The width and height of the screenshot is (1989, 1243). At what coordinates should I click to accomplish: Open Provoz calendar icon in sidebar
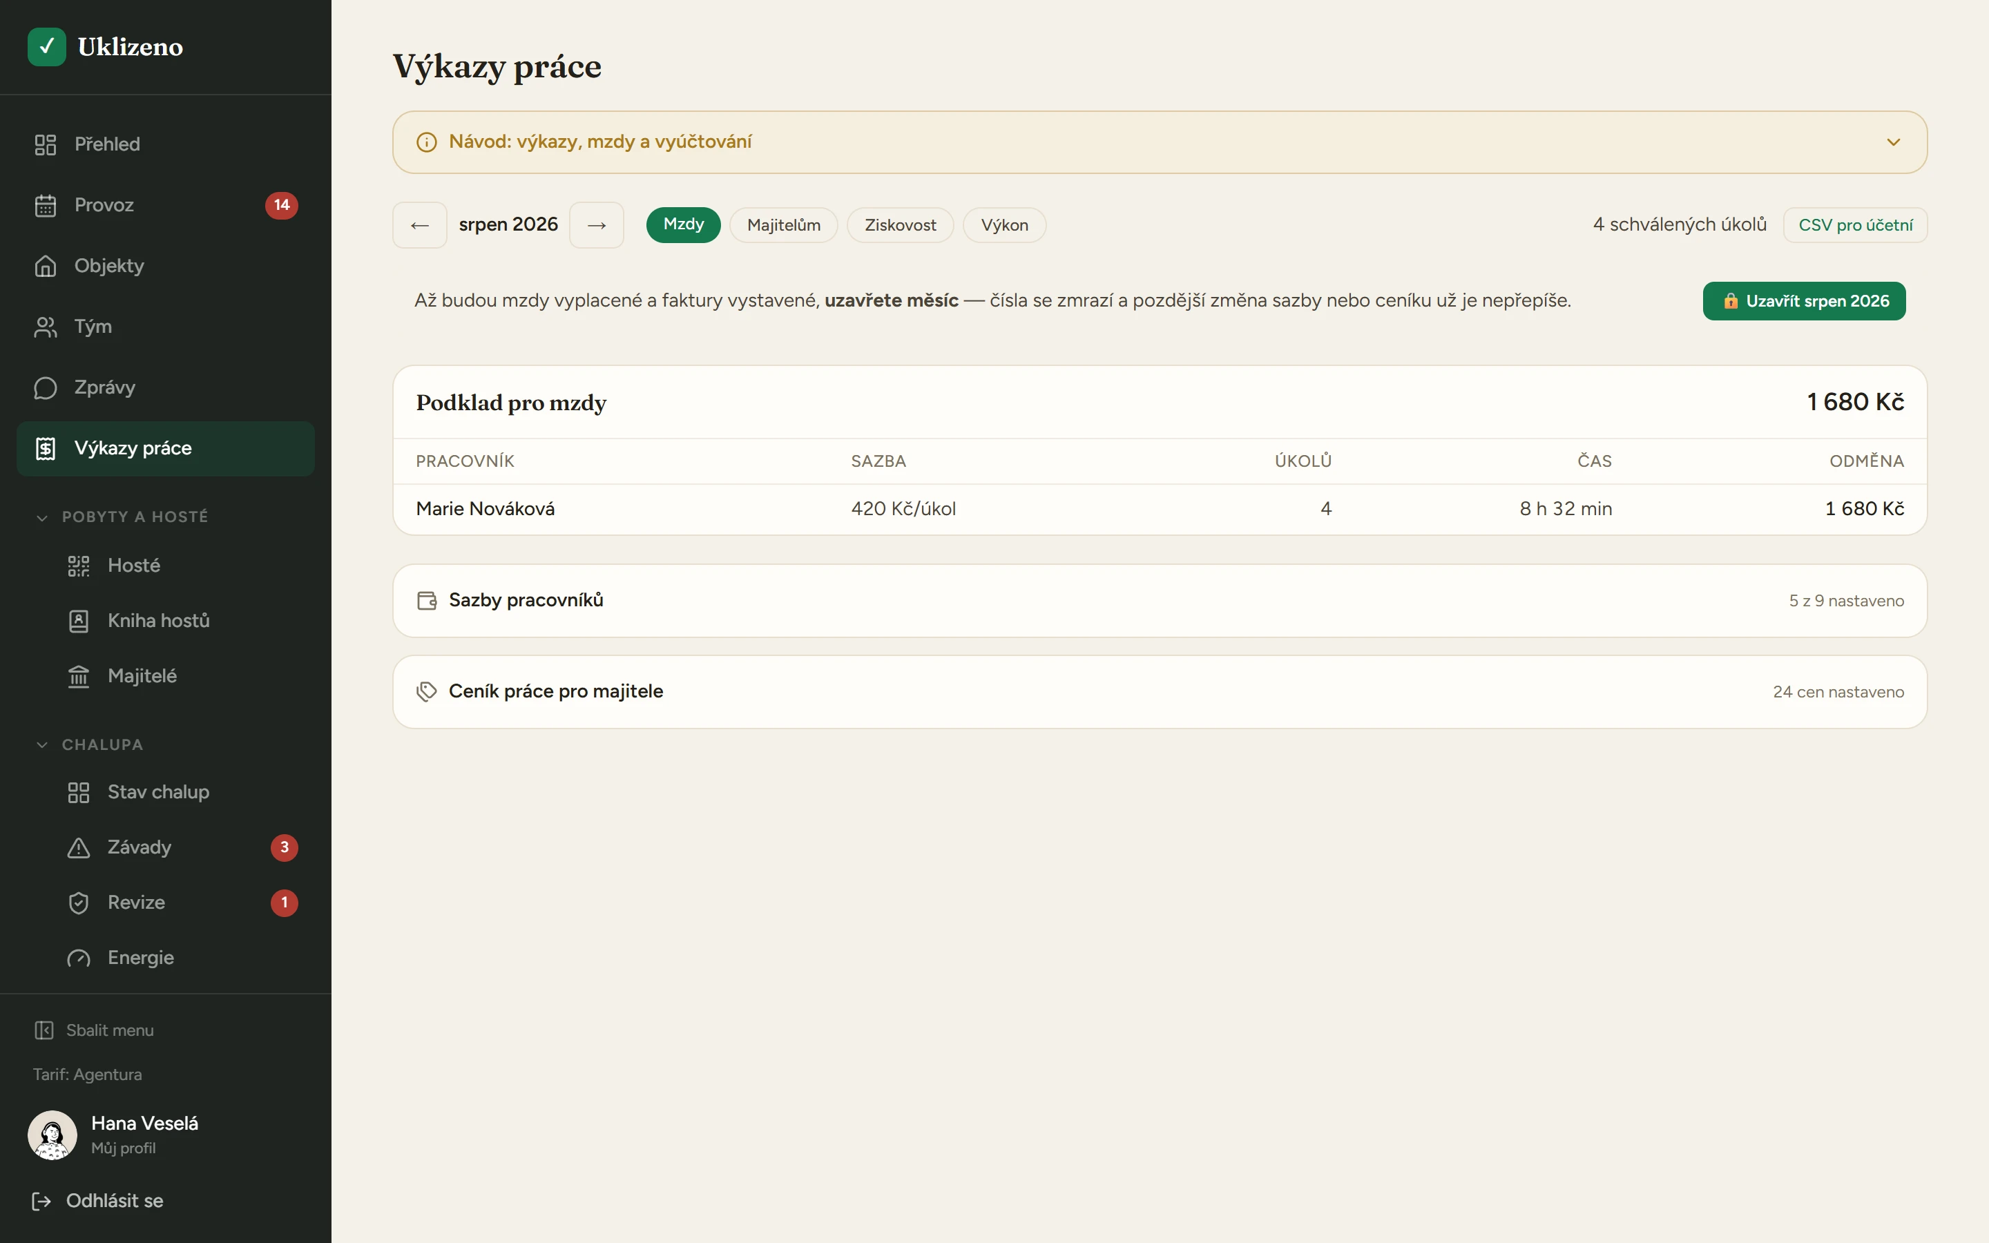point(45,206)
